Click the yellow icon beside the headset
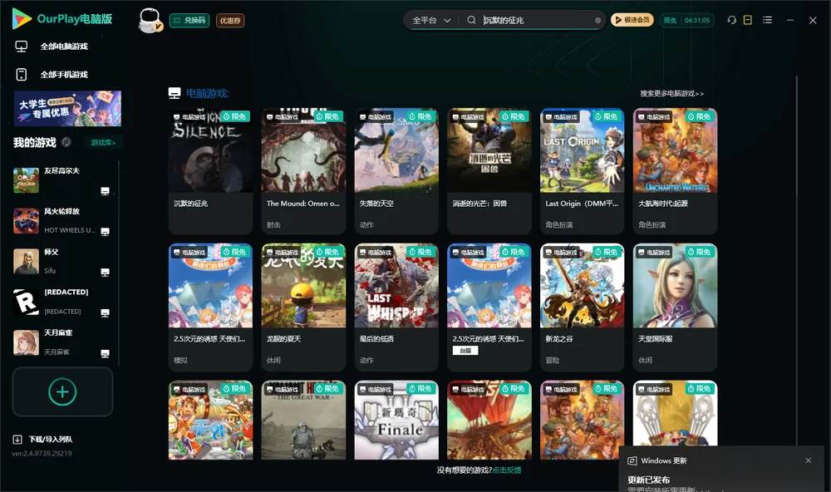Viewport: 831px width, 492px height. click(x=748, y=20)
